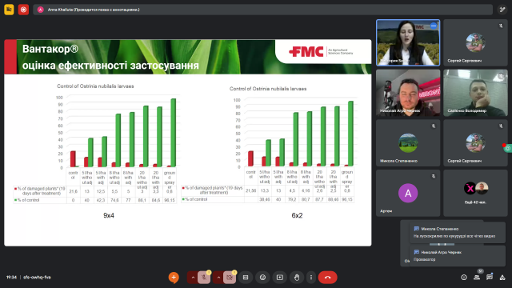Turn on captions button in bottom bar
Screen dimensions: 512x288
pyautogui.click(x=246, y=278)
